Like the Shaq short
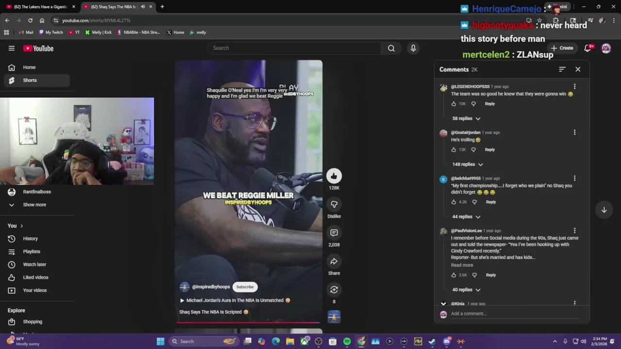 coord(334,176)
